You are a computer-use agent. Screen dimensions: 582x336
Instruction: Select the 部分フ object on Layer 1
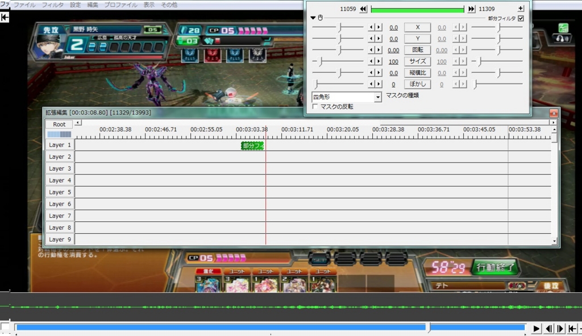252,146
